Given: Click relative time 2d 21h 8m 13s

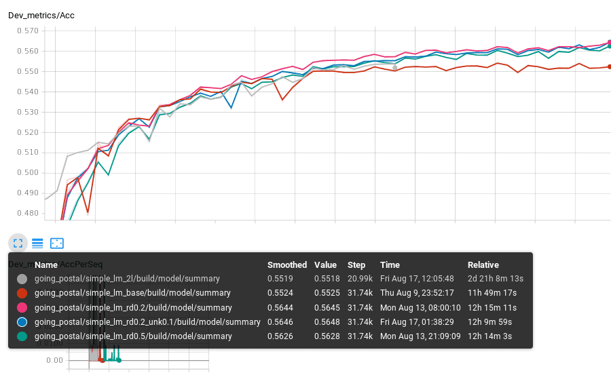Looking at the screenshot, I should [x=496, y=279].
